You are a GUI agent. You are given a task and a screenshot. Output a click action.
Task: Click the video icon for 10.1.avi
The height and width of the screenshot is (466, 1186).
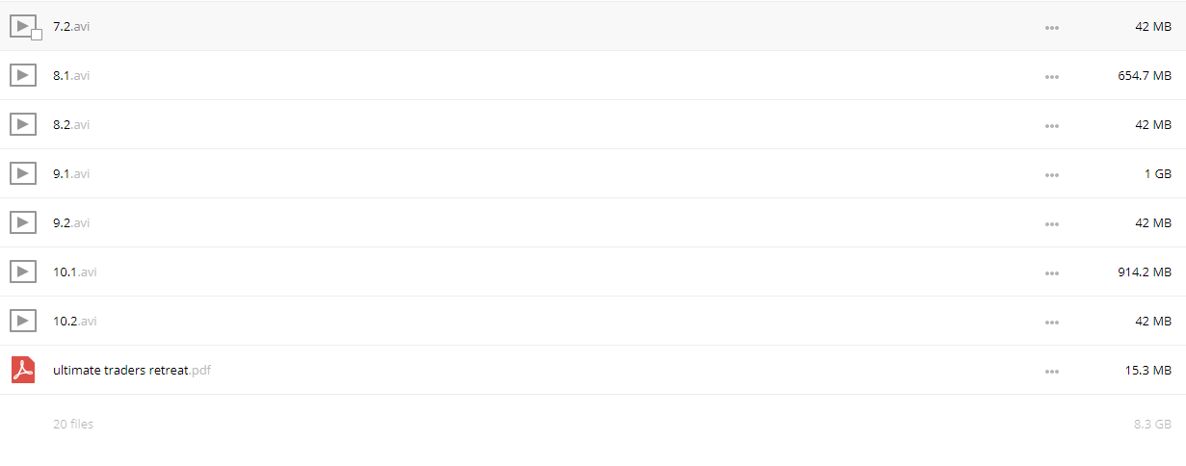coord(23,272)
